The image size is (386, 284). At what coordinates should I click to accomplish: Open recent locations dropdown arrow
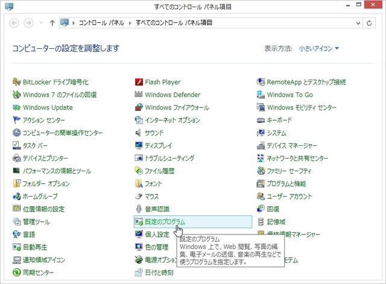[x=41, y=23]
